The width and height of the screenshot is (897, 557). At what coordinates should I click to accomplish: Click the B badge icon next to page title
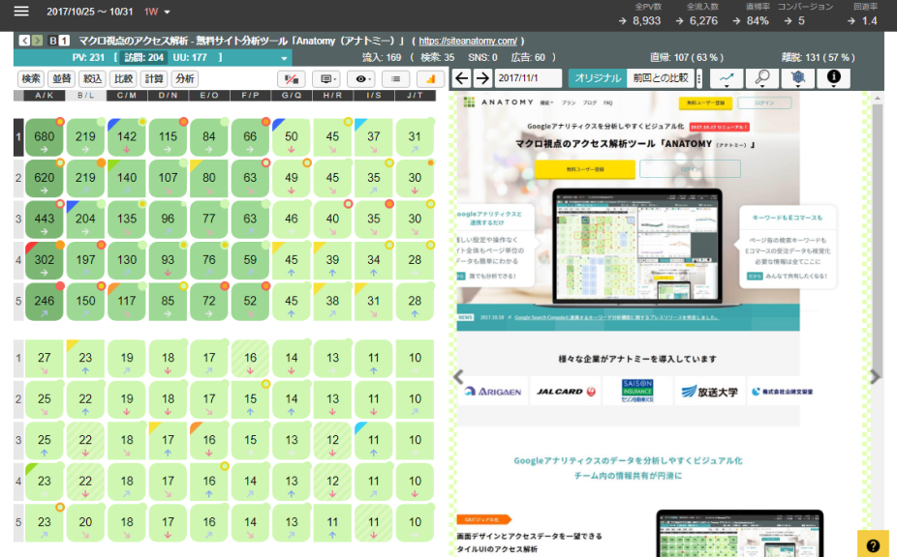(x=53, y=41)
